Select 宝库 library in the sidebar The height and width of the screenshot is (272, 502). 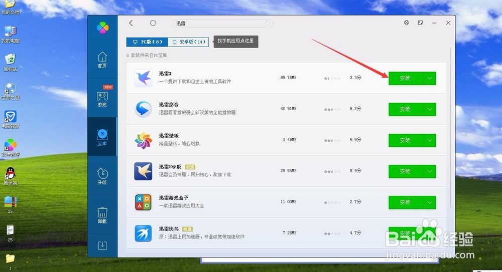coord(102,137)
